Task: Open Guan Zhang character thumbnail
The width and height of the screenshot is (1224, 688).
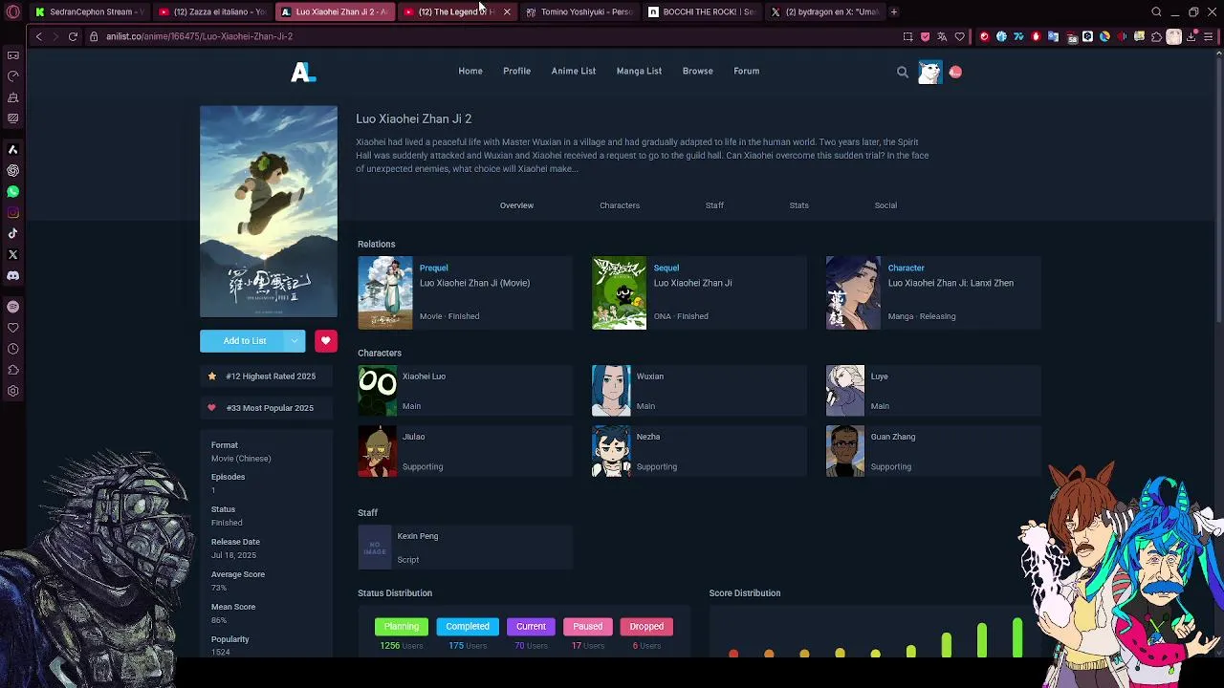Action: 845,451
